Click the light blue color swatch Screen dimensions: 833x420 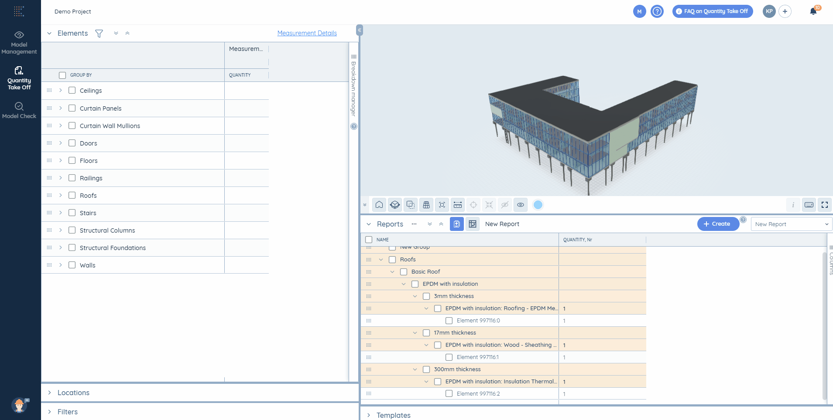tap(538, 205)
